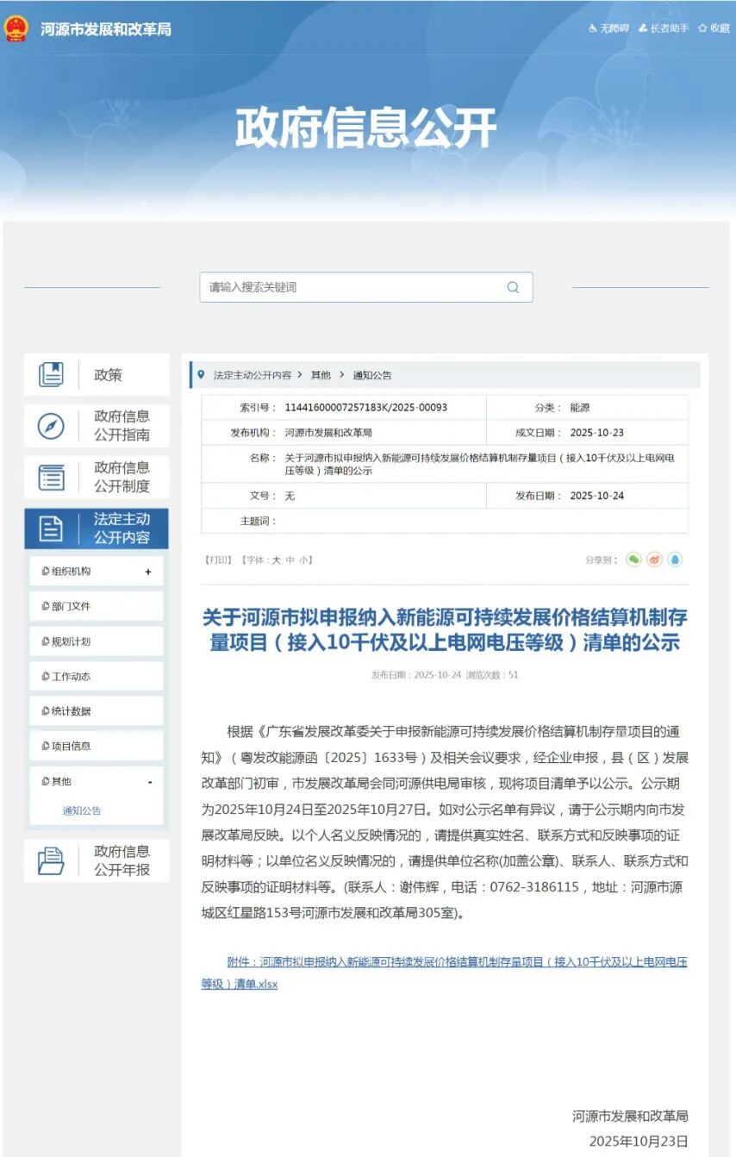This screenshot has width=736, height=1157.
Task: Open the 法定主动公开内容 sidebar section
Action: 97,528
